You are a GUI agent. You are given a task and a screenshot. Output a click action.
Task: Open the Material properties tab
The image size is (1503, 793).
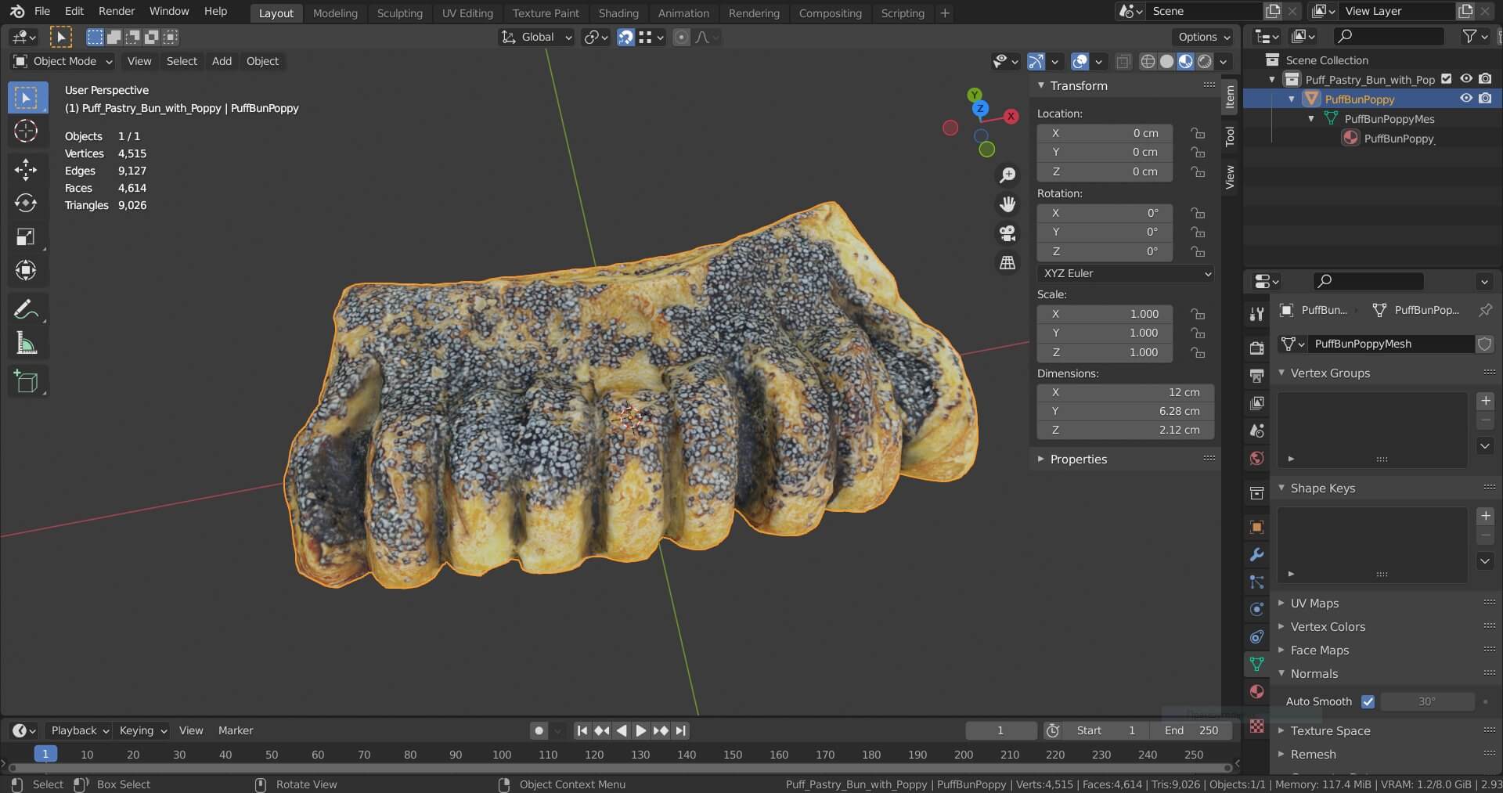(1256, 691)
